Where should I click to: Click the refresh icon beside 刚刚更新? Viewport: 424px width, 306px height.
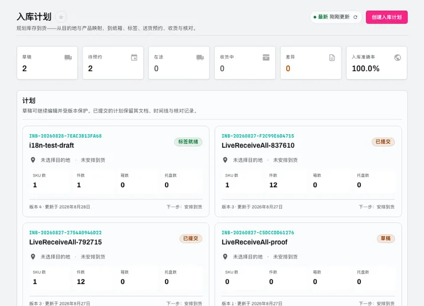[x=355, y=17]
